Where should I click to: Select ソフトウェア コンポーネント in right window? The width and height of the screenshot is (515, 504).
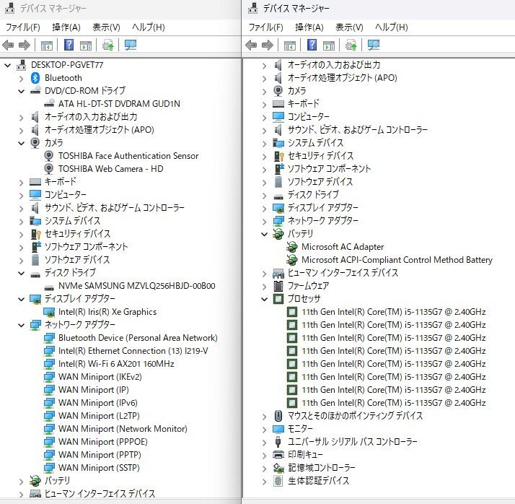pos(329,169)
